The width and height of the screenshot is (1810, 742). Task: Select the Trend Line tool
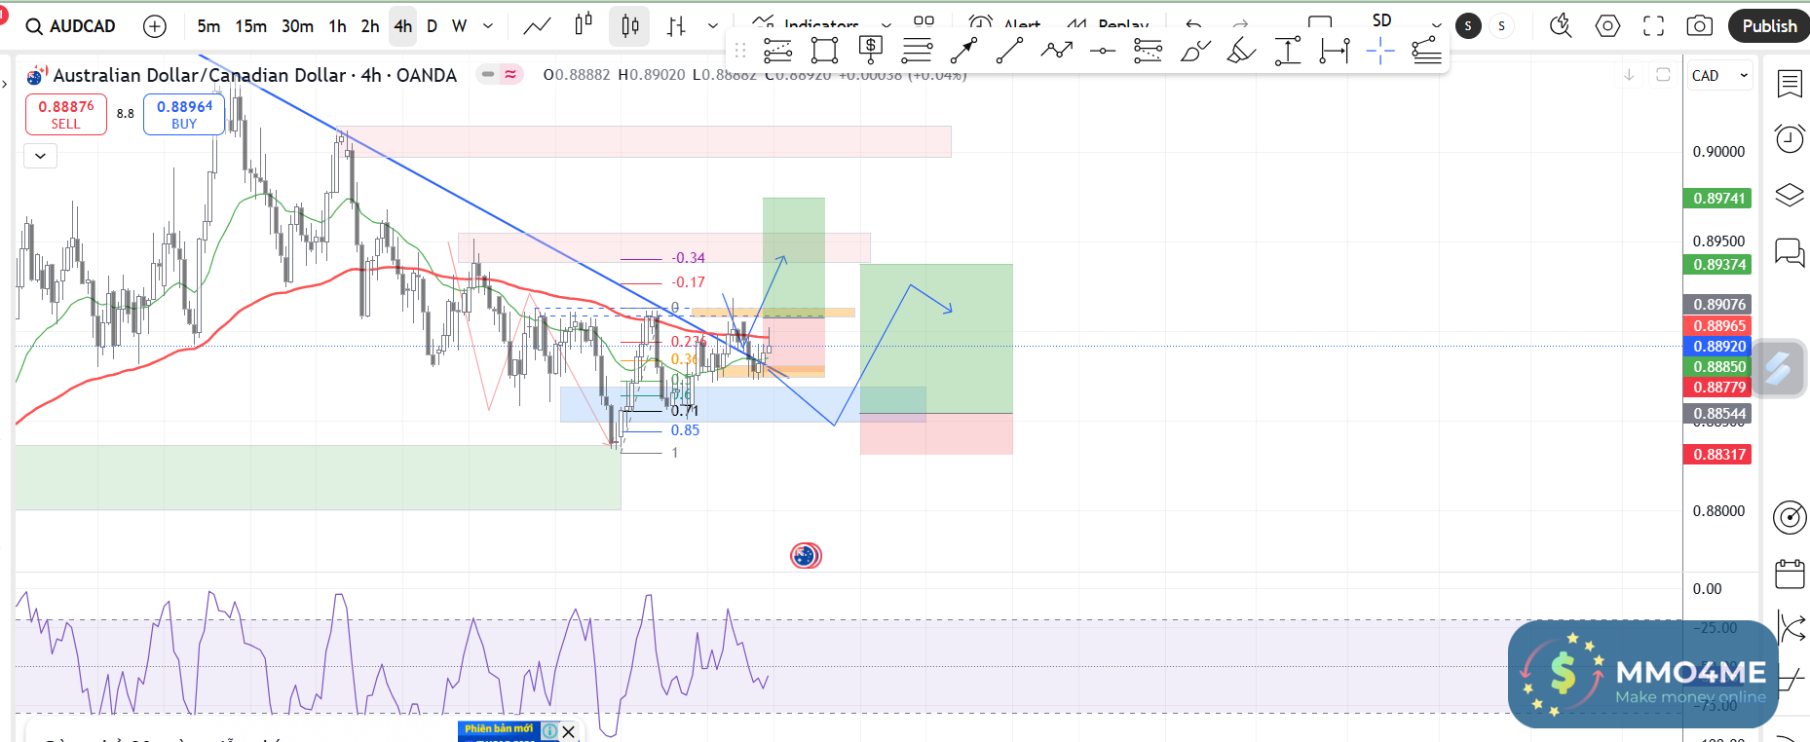coord(1010,50)
